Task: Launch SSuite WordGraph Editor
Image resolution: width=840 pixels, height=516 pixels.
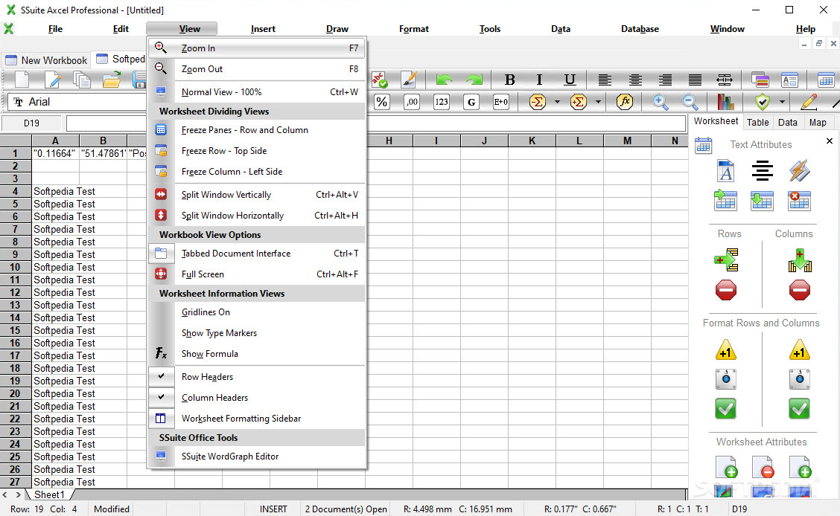Action: pos(257,457)
